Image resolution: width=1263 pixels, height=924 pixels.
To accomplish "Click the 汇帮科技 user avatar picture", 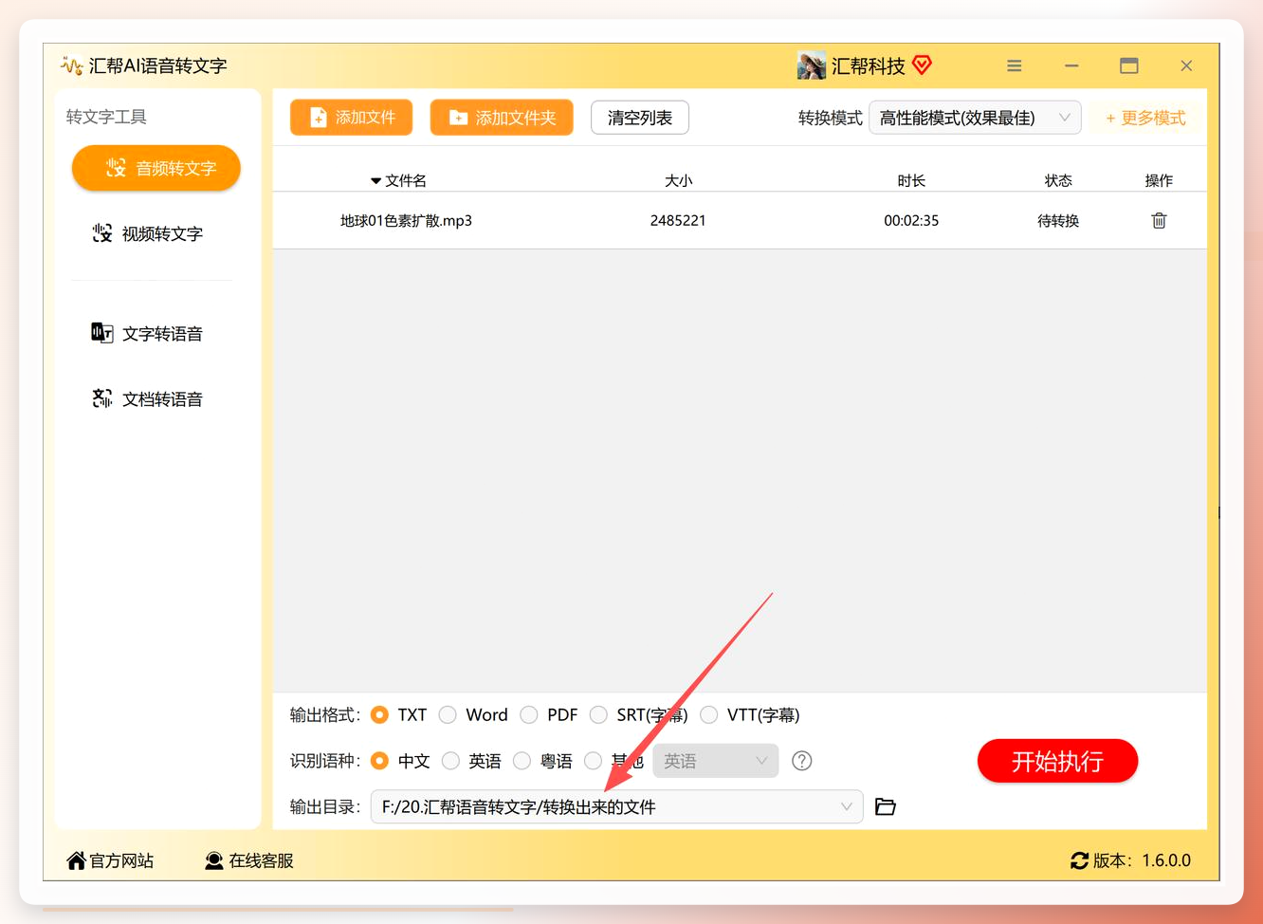I will (x=812, y=65).
